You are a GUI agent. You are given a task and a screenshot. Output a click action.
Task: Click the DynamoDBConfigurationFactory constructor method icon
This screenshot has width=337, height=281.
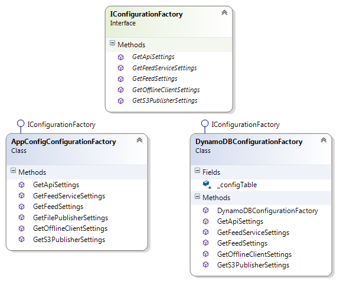[205, 211]
